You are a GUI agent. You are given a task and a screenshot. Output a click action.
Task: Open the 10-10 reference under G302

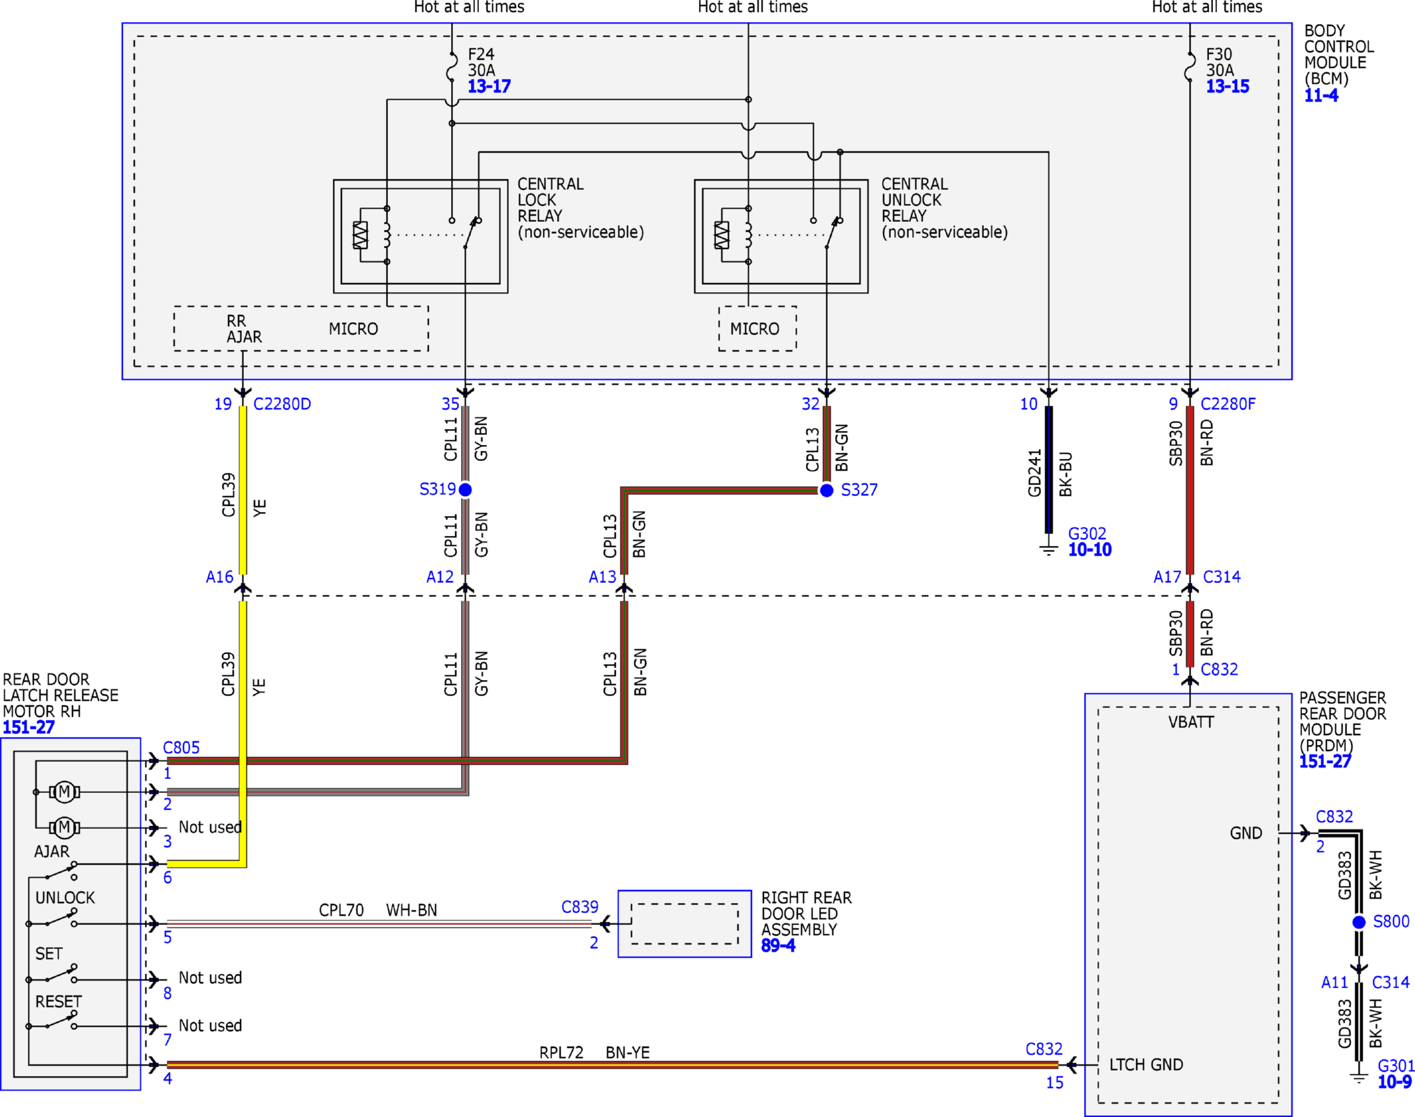coord(1089,550)
